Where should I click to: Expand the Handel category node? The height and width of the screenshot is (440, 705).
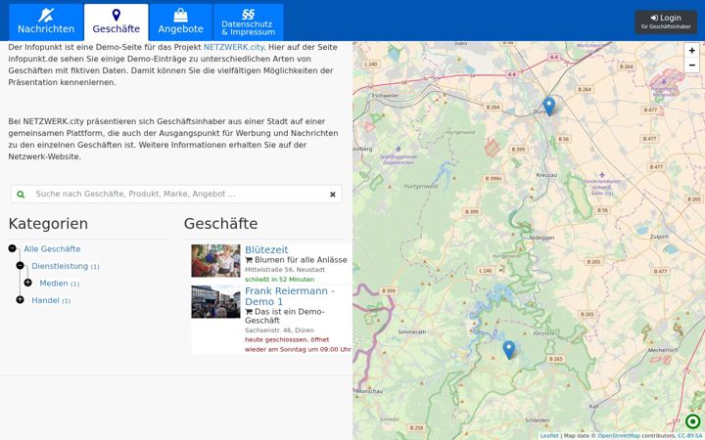point(20,299)
